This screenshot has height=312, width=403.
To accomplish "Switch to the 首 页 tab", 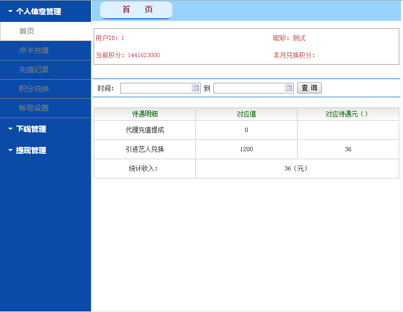I will coord(136,10).
